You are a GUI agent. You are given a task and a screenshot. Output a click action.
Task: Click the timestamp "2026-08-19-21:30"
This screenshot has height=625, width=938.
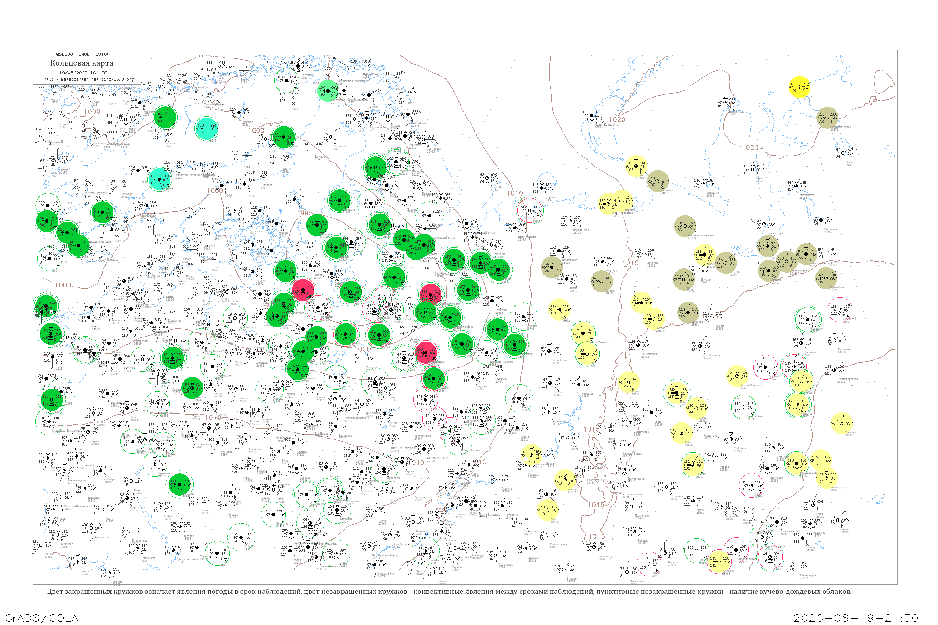856,618
